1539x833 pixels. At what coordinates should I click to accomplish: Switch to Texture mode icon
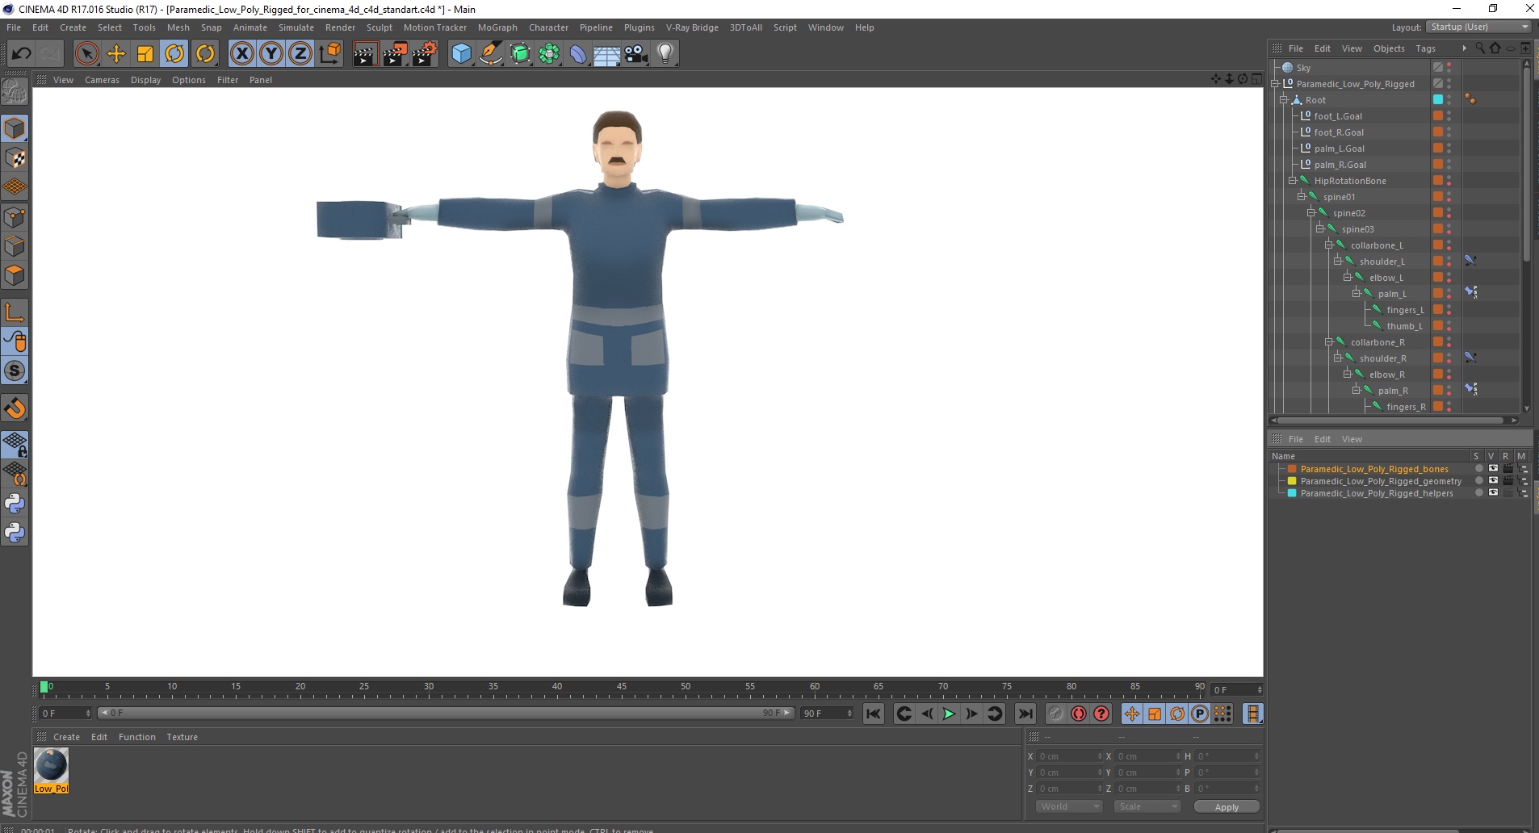pyautogui.click(x=15, y=158)
